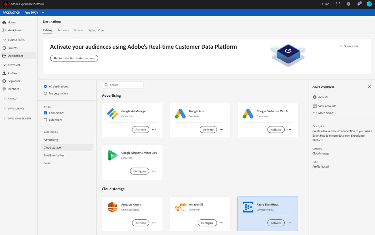Select Workflows in the left sidebar
The width and height of the screenshot is (375, 235).
click(13, 30)
